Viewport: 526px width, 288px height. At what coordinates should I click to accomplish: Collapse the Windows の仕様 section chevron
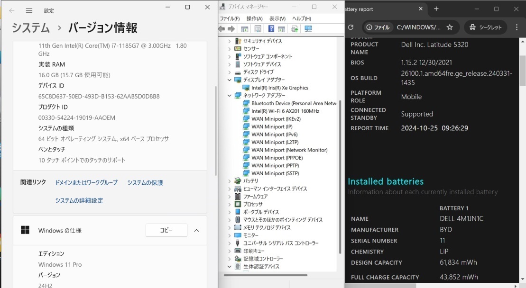click(196, 230)
